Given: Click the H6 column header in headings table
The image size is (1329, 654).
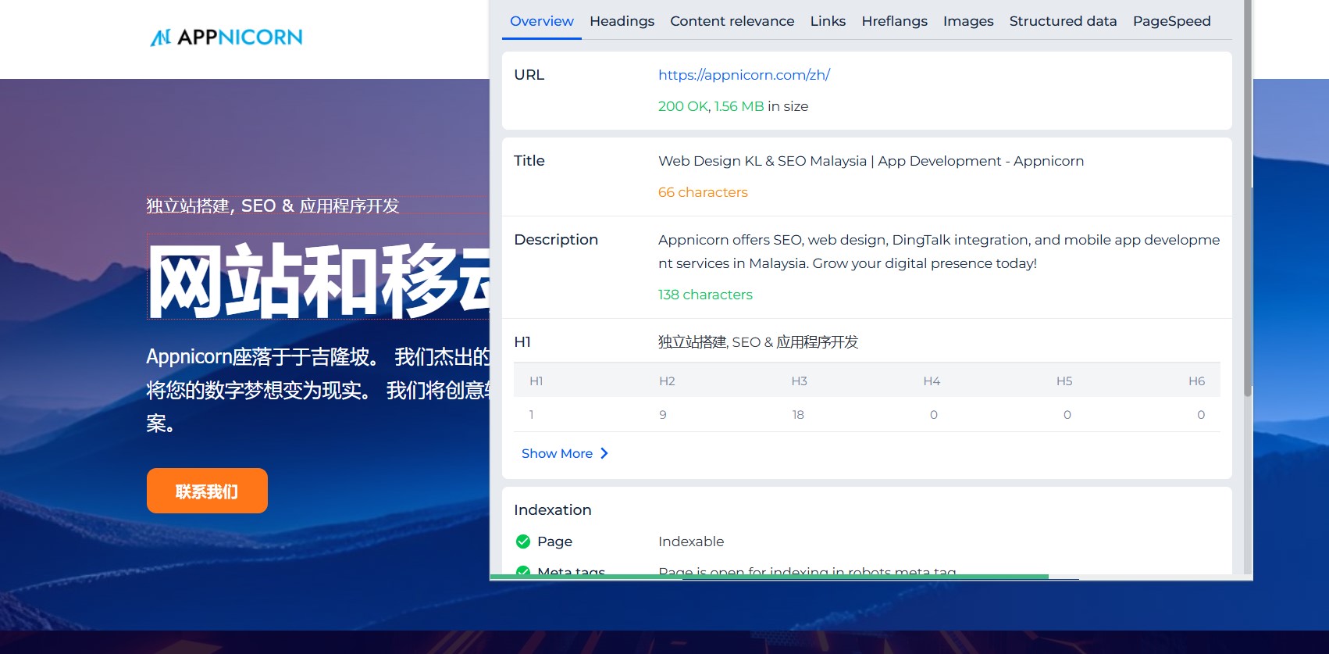Looking at the screenshot, I should click(1196, 381).
